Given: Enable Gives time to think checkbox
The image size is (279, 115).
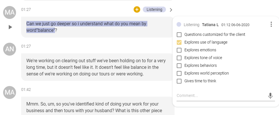Looking at the screenshot, I should [x=179, y=81].
